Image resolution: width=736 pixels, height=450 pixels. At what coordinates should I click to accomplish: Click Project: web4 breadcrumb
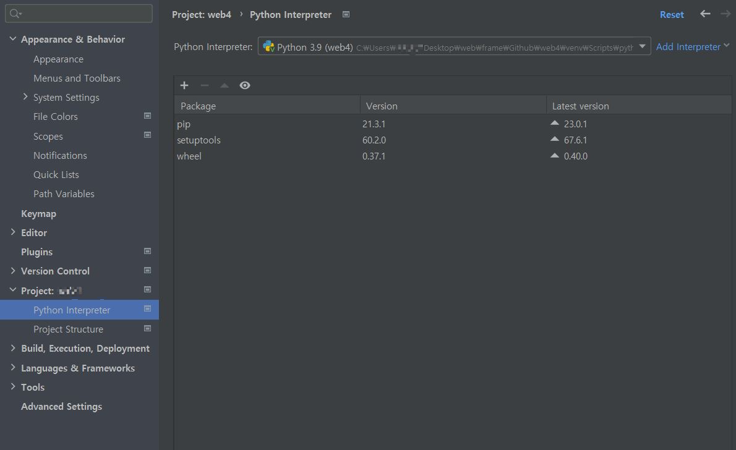(x=202, y=15)
